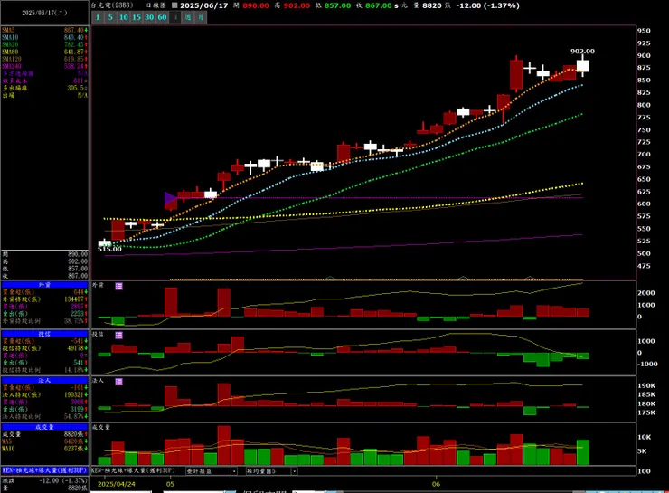Viewport: 669px width, 493px height.
Task: Open settings icon in 投信 indicator panel
Action: tap(119, 335)
